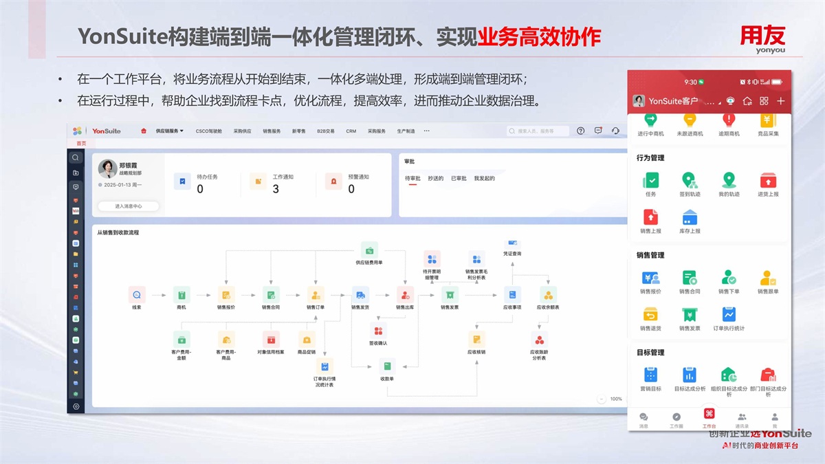
Task: Click the zoom-out minus beside 100%
Action: (x=602, y=399)
